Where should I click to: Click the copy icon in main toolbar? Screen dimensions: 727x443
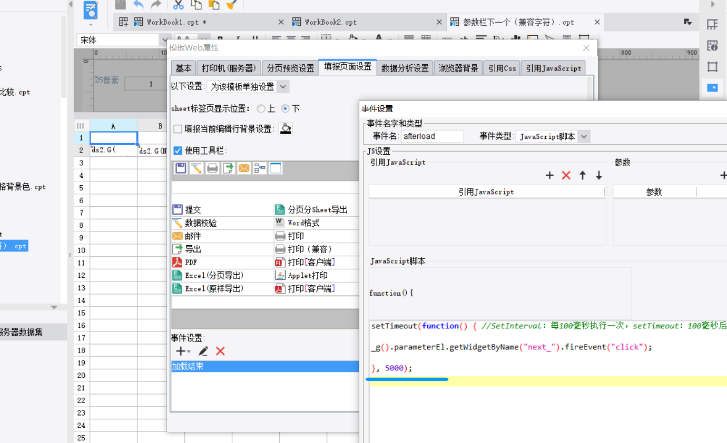[196, 5]
